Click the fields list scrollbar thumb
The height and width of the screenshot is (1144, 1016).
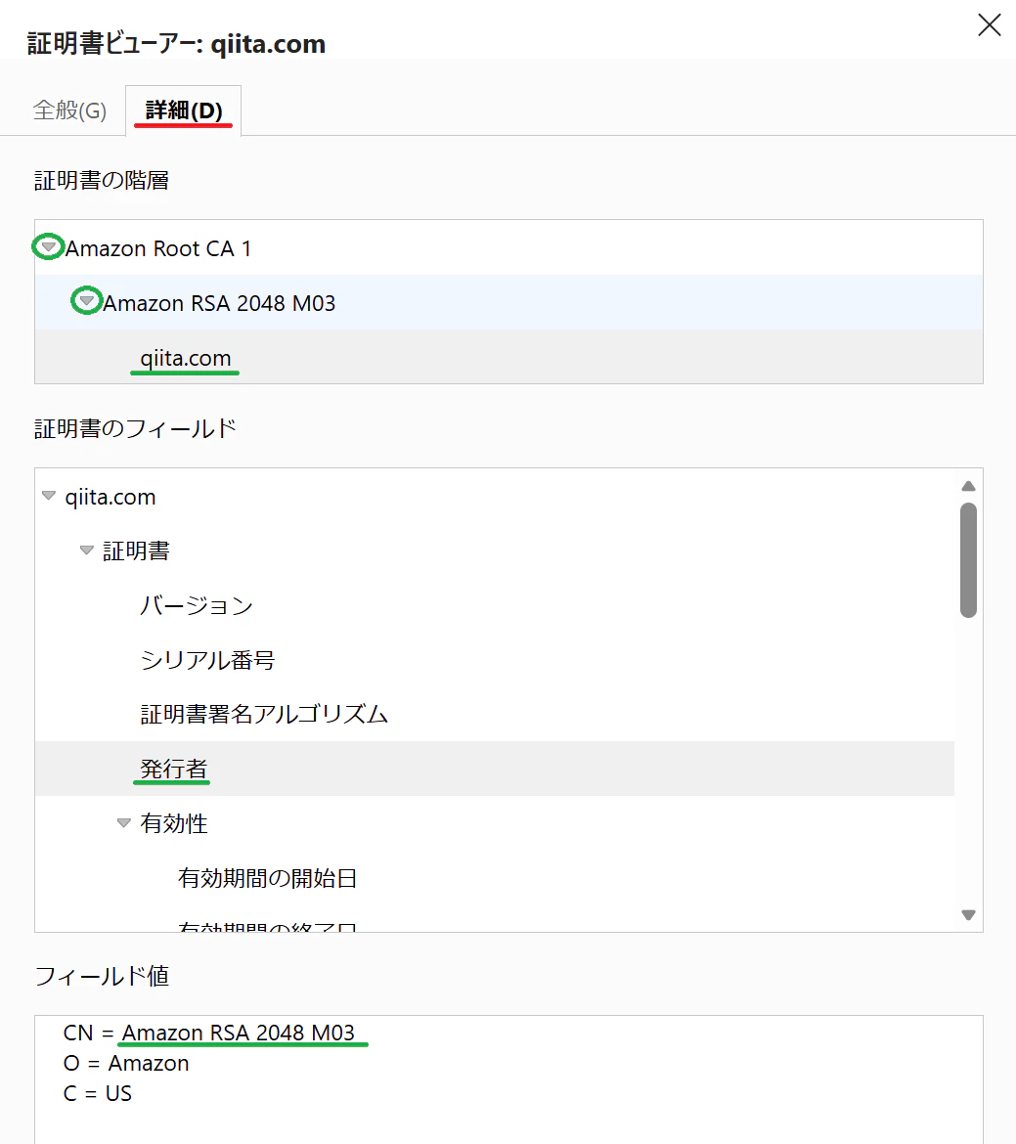click(968, 560)
